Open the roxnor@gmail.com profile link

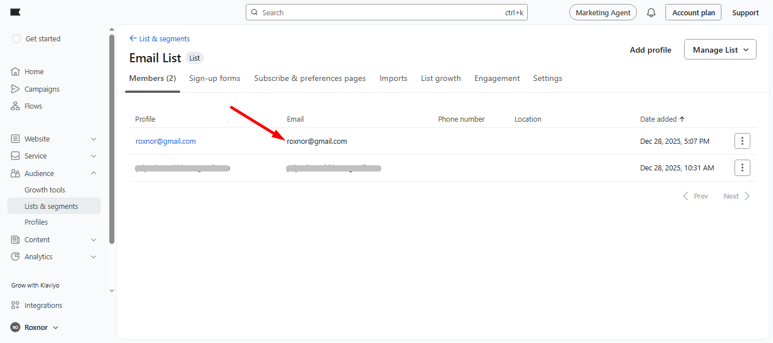pyautogui.click(x=165, y=142)
